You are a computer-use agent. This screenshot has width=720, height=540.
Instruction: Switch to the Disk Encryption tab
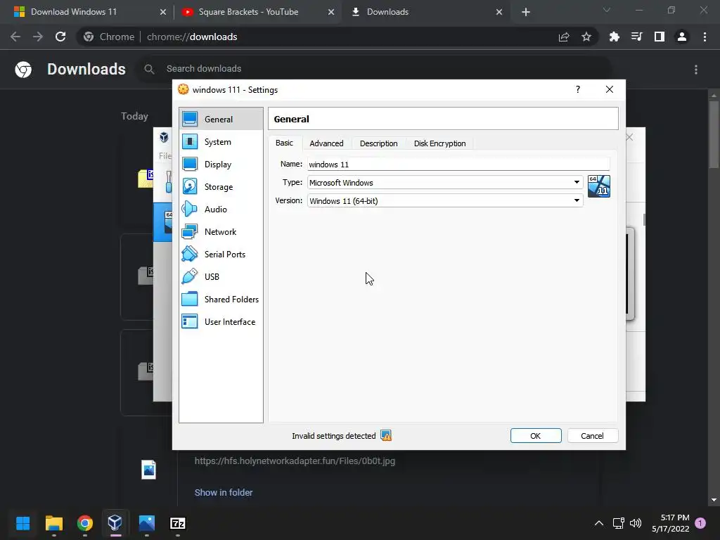440,143
